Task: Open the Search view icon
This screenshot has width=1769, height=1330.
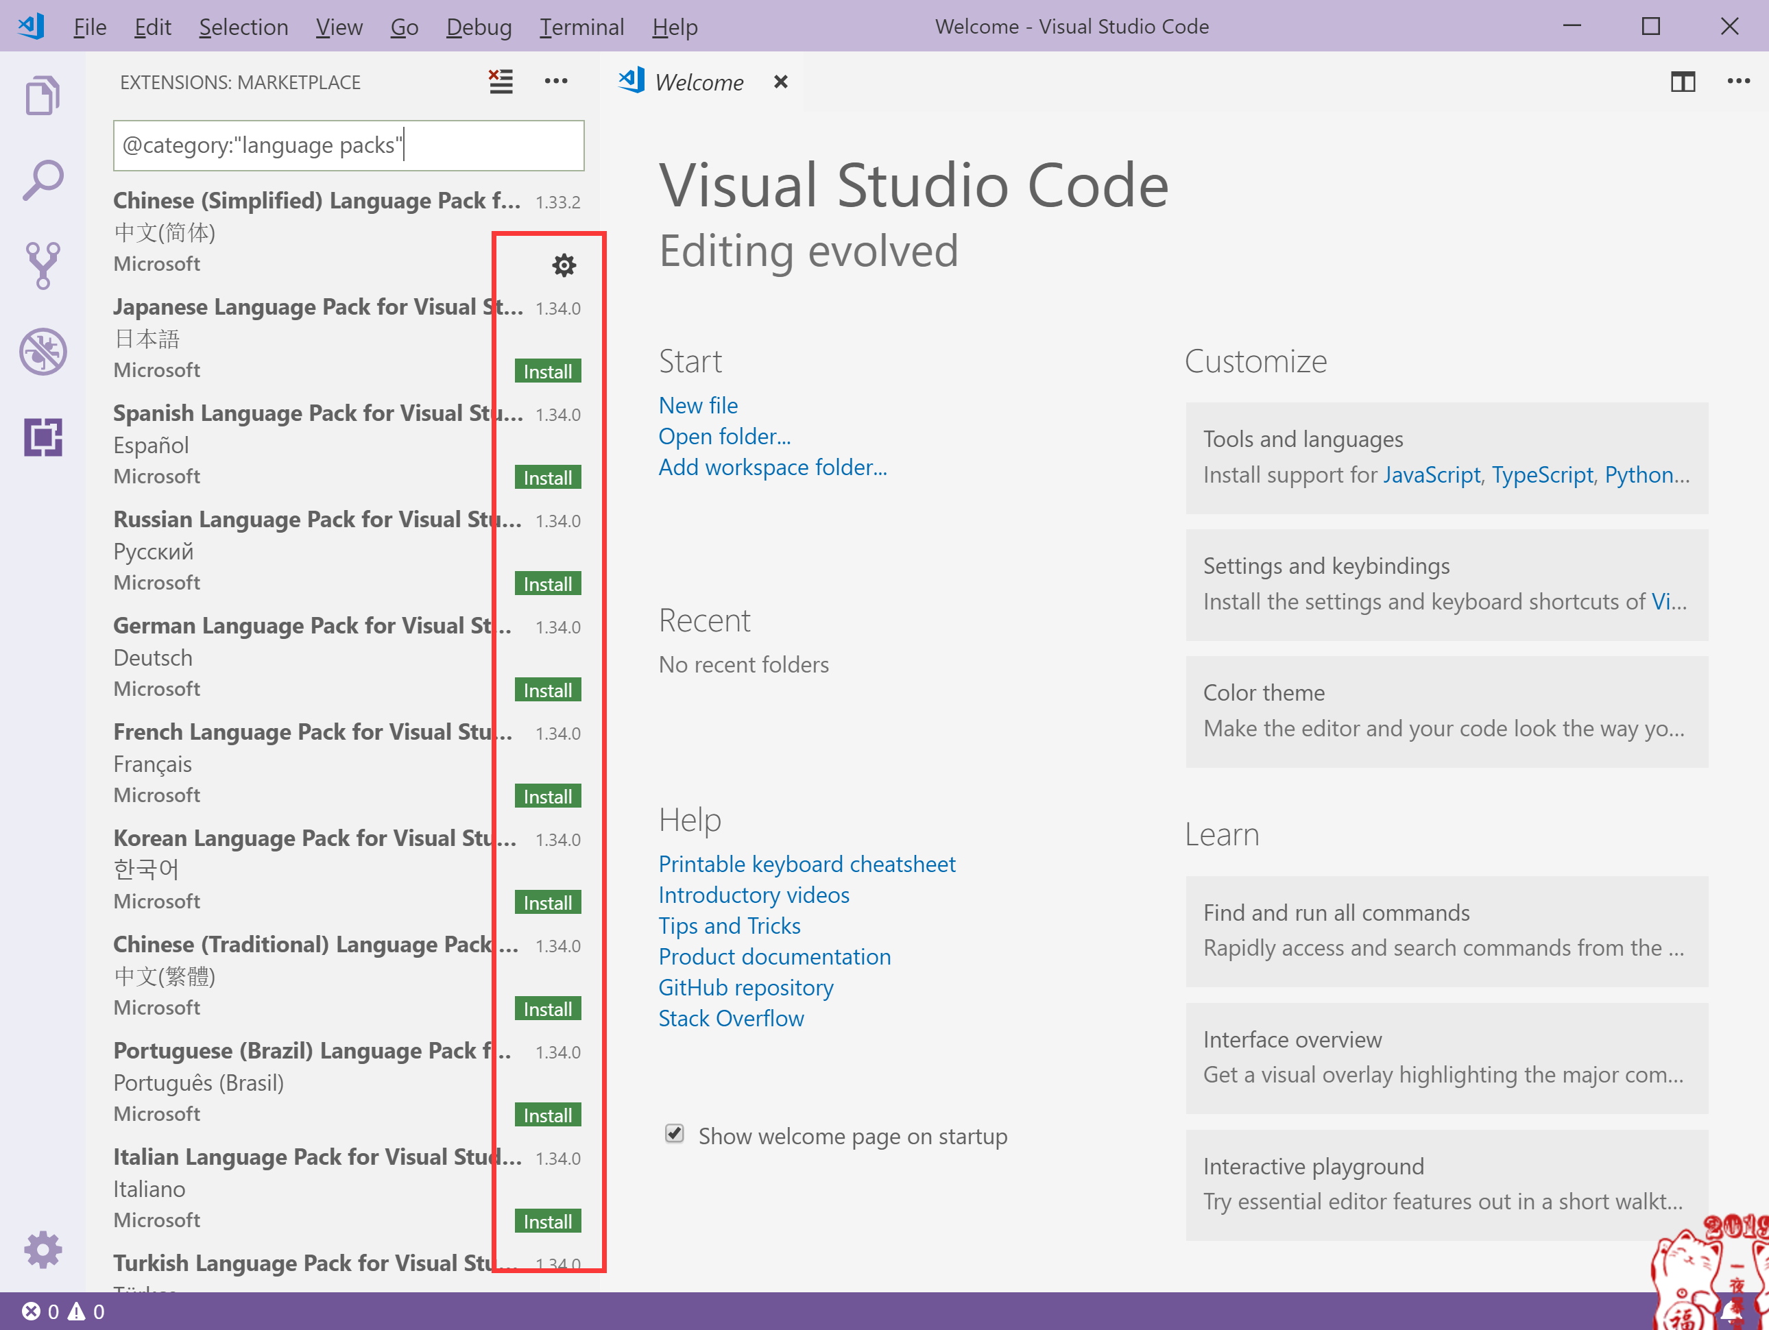Action: click(x=43, y=181)
